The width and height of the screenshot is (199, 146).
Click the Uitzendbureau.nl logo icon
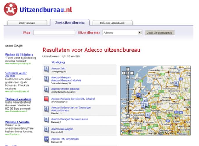pos(10,8)
